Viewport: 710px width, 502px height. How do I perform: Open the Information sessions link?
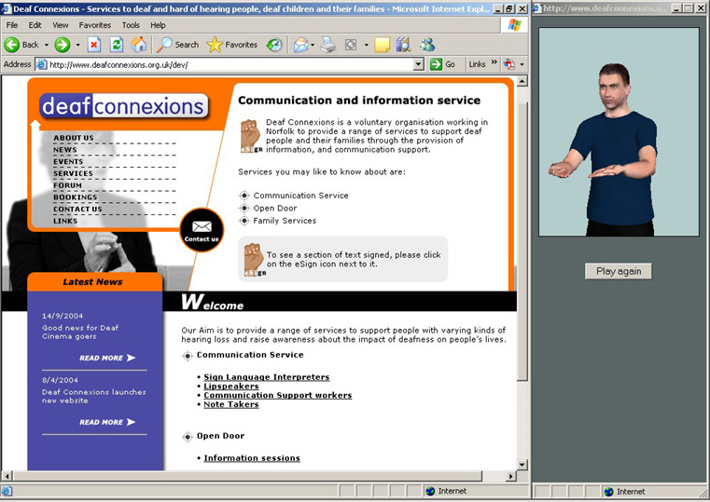point(252,457)
